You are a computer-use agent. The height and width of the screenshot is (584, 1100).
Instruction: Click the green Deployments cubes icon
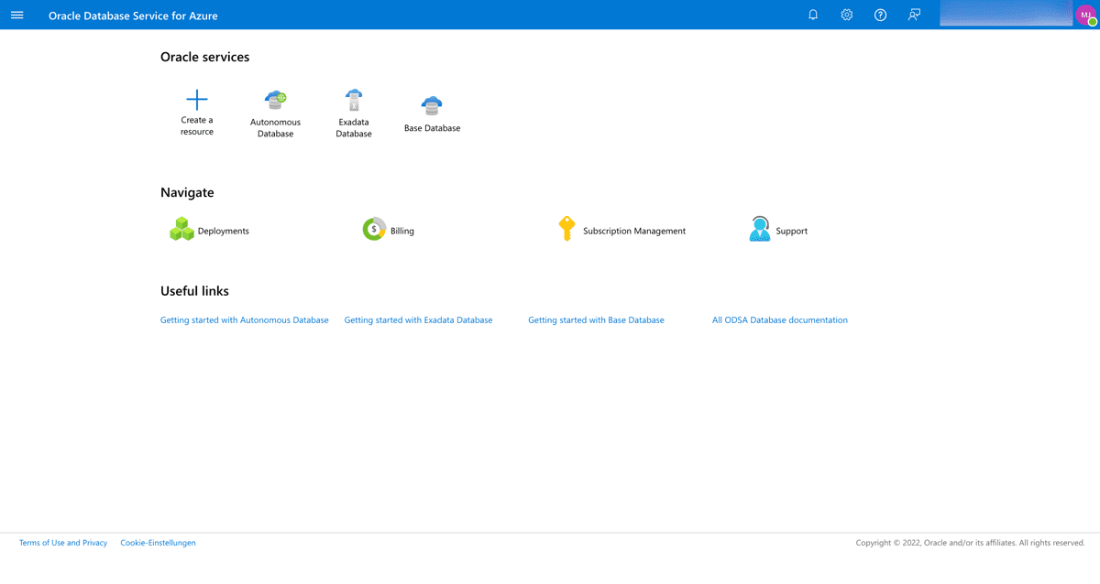[181, 229]
